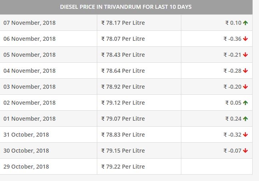Screen dimensions: 259x181
Task: Click the ₹ -0.32 change value
Action: tap(233, 135)
